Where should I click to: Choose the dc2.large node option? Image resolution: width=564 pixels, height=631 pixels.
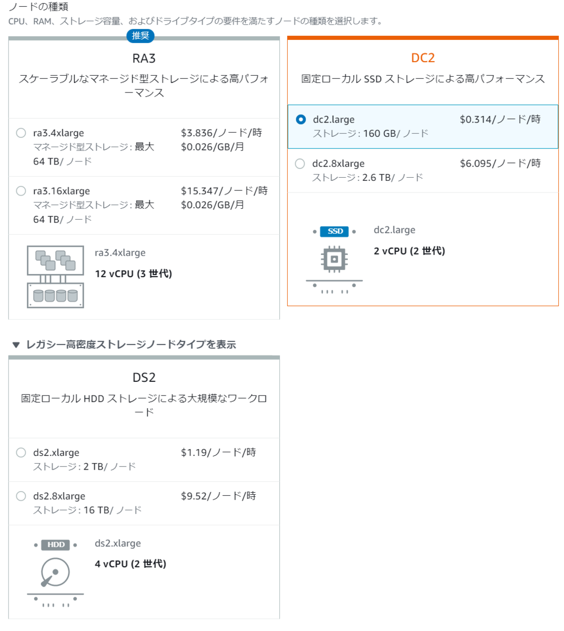pos(300,119)
